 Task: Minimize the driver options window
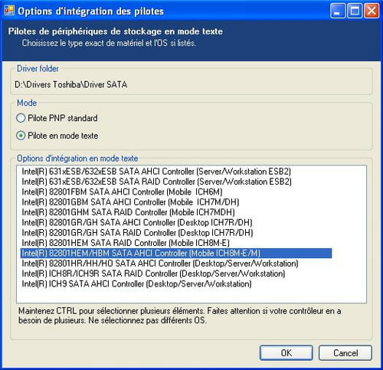pos(338,11)
